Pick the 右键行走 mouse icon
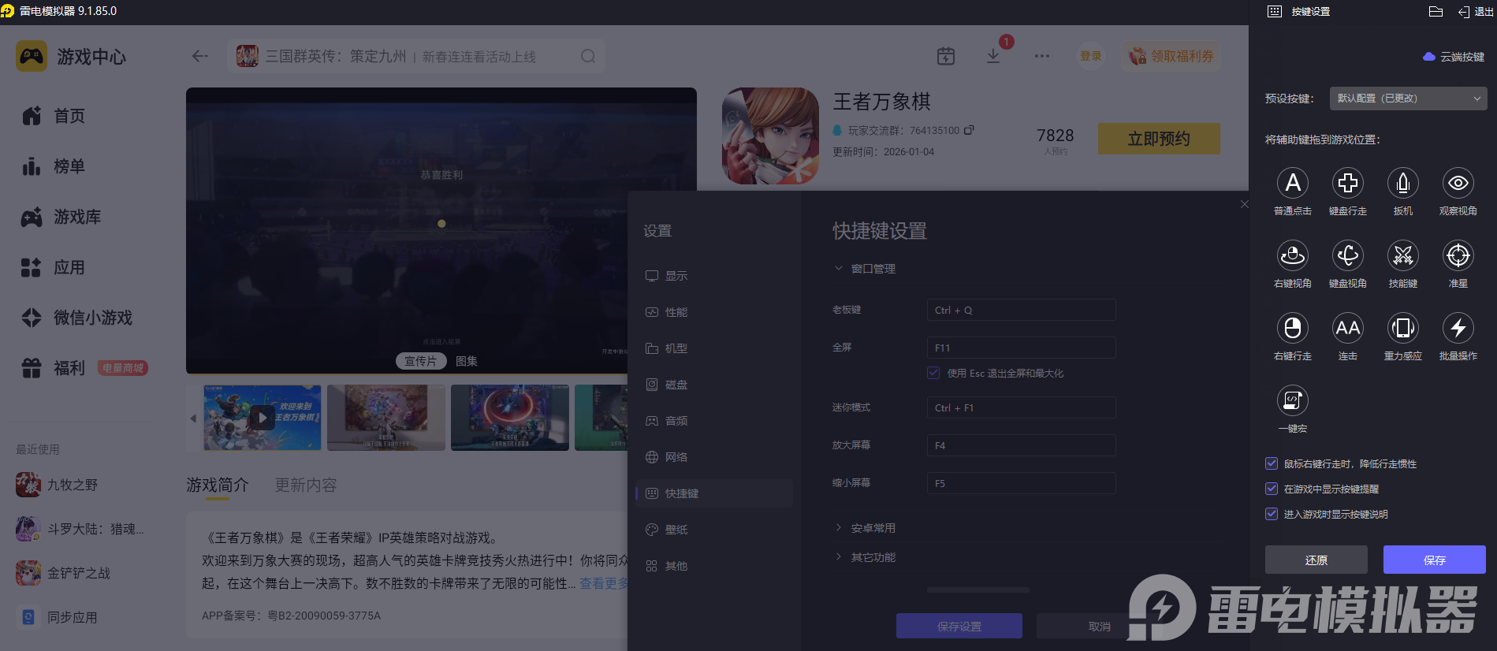This screenshot has width=1497, height=651. pos(1293,328)
